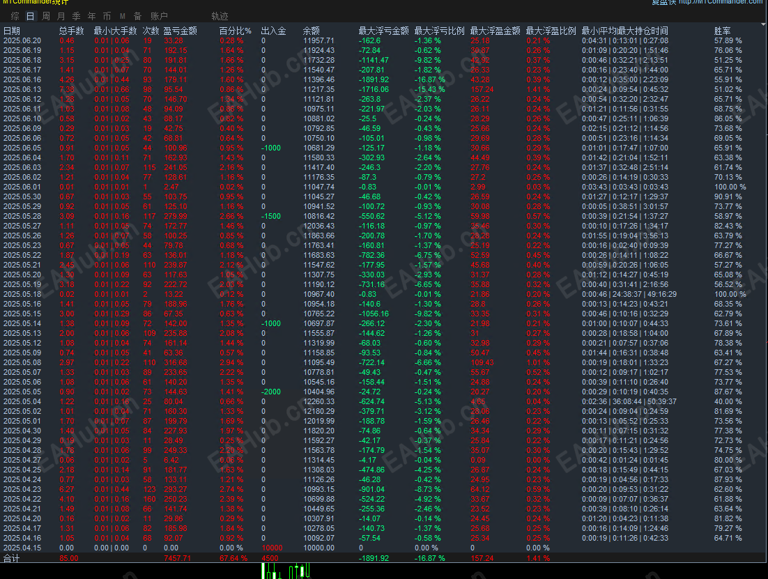Click the 最大浮亏比例 column header
The image size is (768, 579).
pyautogui.click(x=439, y=31)
